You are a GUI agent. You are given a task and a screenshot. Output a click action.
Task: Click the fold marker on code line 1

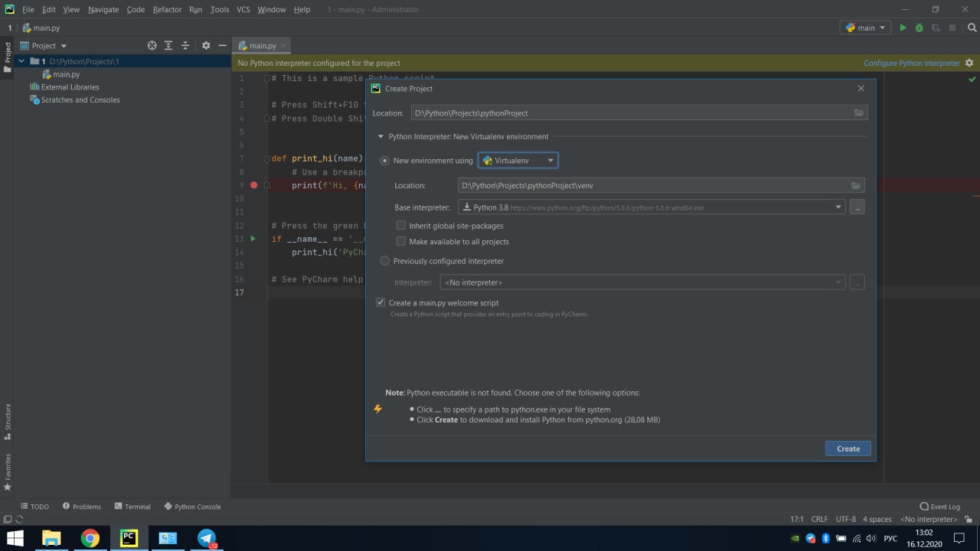point(266,79)
